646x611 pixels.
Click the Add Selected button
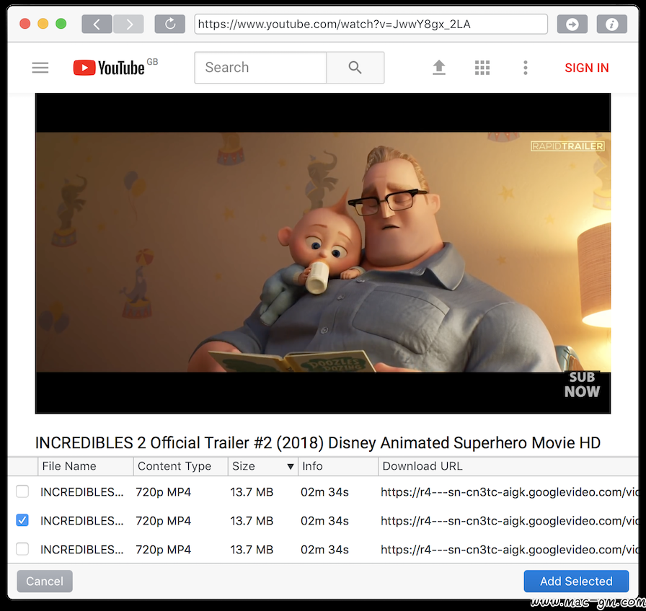[576, 581]
